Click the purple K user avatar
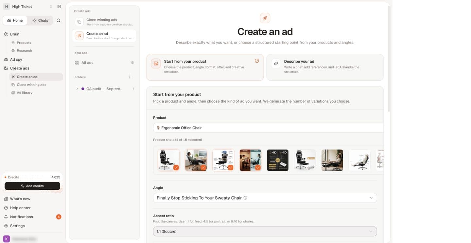The height and width of the screenshot is (243, 471). point(7,239)
